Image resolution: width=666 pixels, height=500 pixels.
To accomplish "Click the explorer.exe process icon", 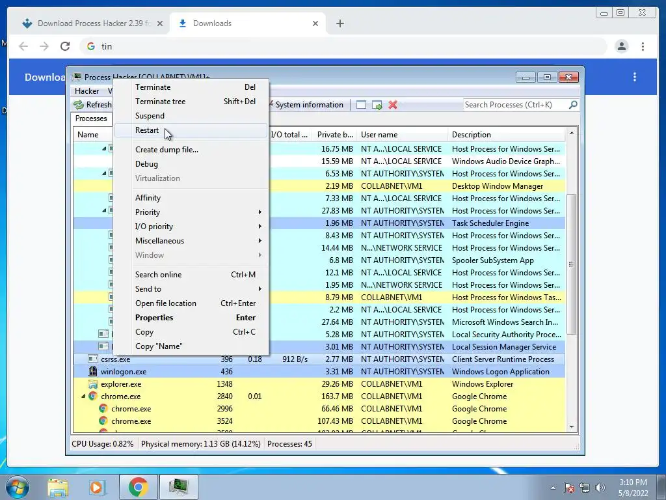I will coord(92,384).
